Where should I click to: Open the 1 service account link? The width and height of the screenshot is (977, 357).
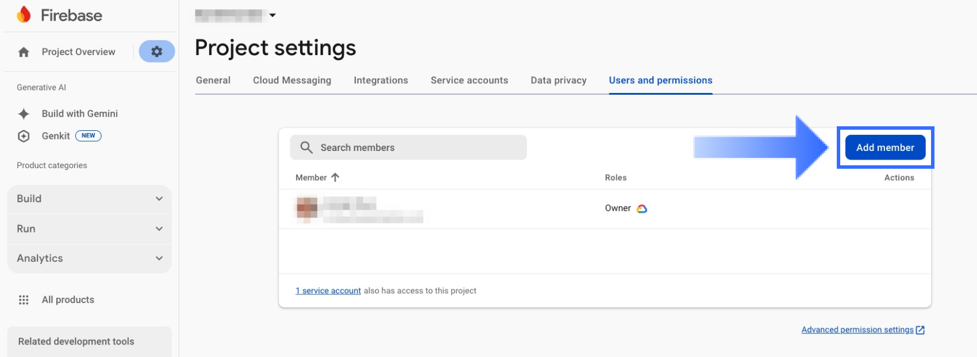point(328,291)
